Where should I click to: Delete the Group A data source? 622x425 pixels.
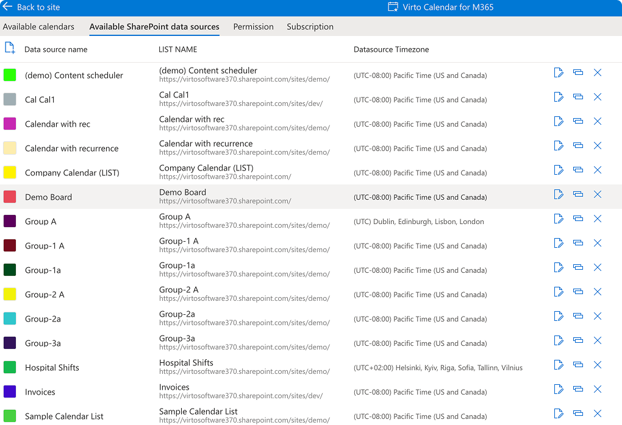point(598,219)
